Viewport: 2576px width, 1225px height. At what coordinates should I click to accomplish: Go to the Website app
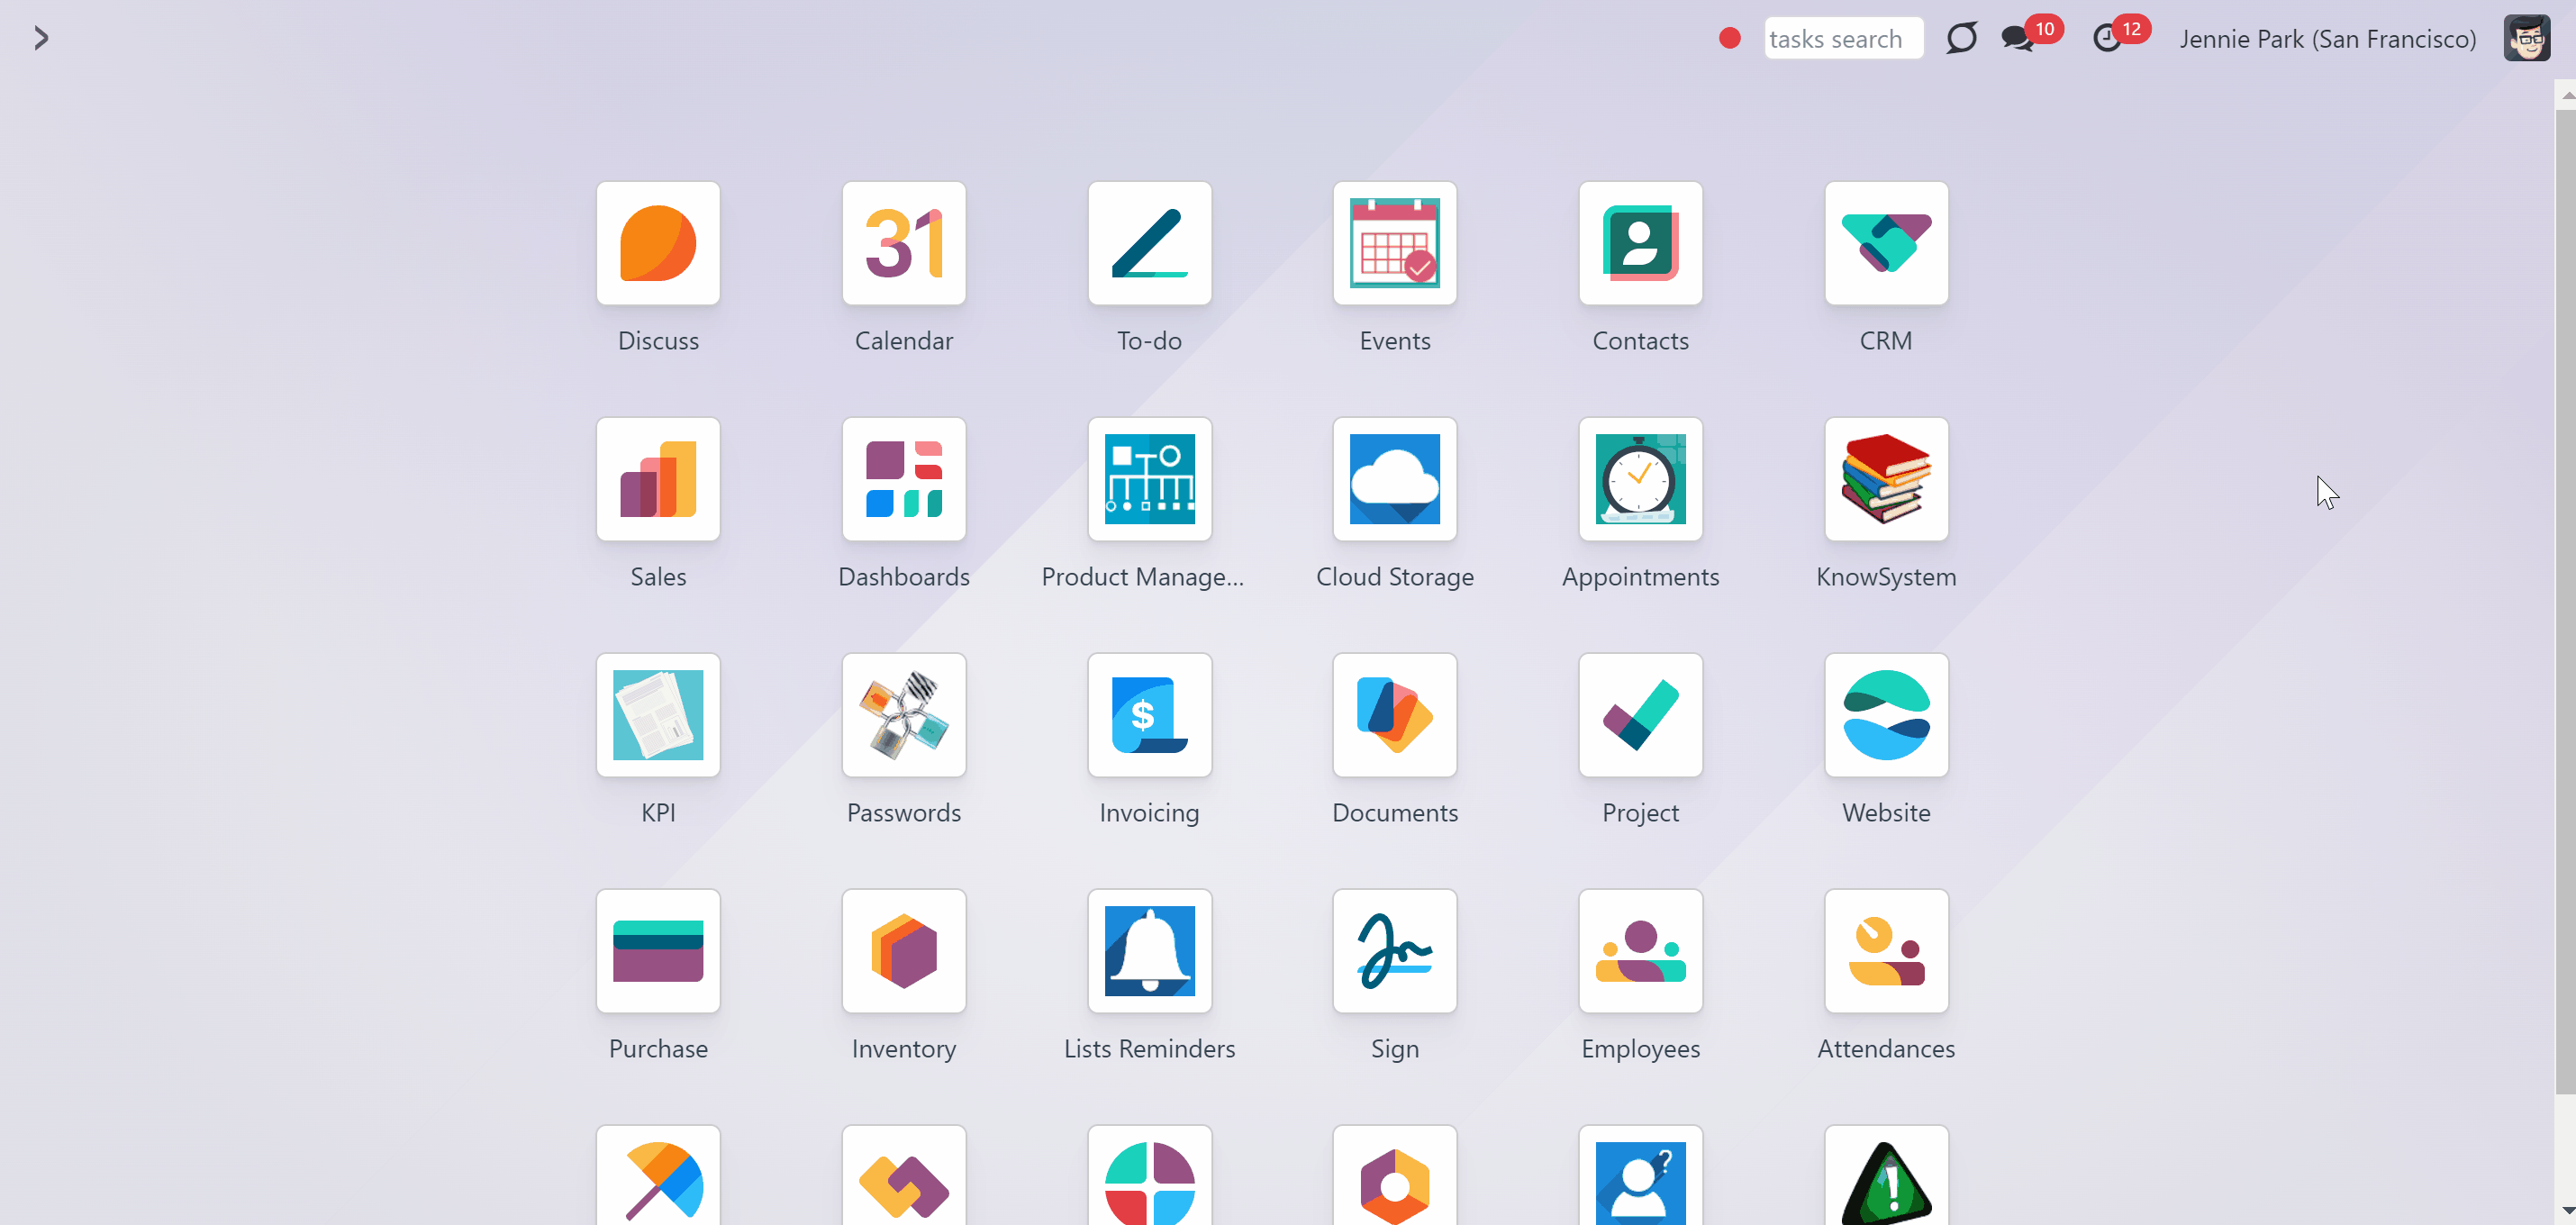[x=1887, y=715]
